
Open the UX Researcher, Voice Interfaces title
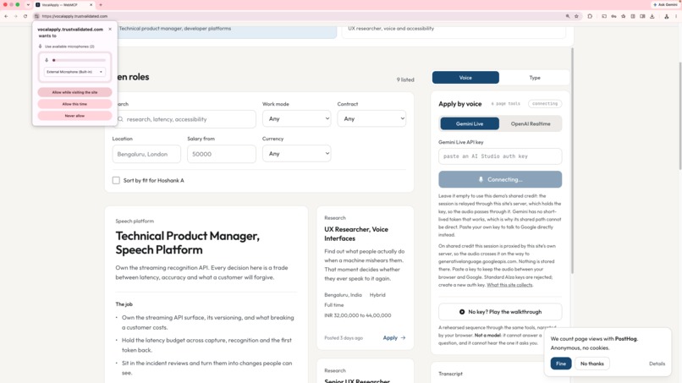coord(356,233)
